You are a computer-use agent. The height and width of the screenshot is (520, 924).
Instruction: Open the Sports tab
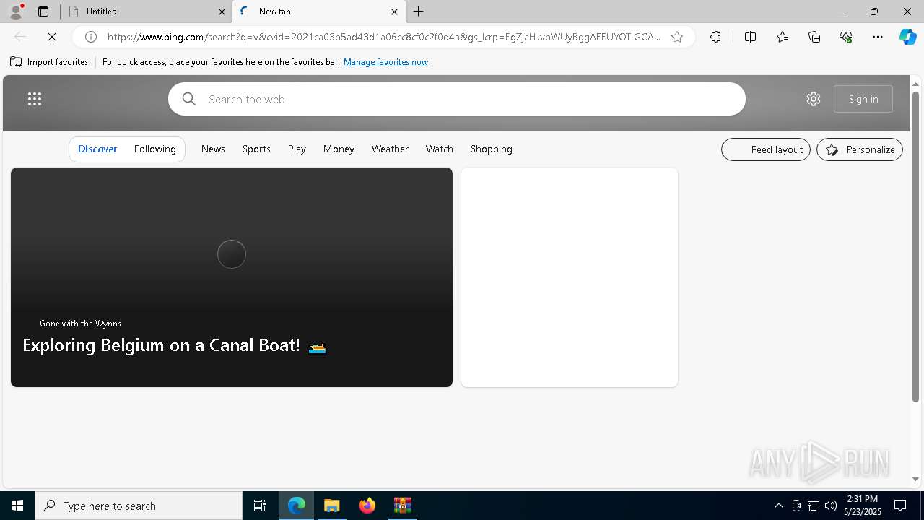click(256, 149)
